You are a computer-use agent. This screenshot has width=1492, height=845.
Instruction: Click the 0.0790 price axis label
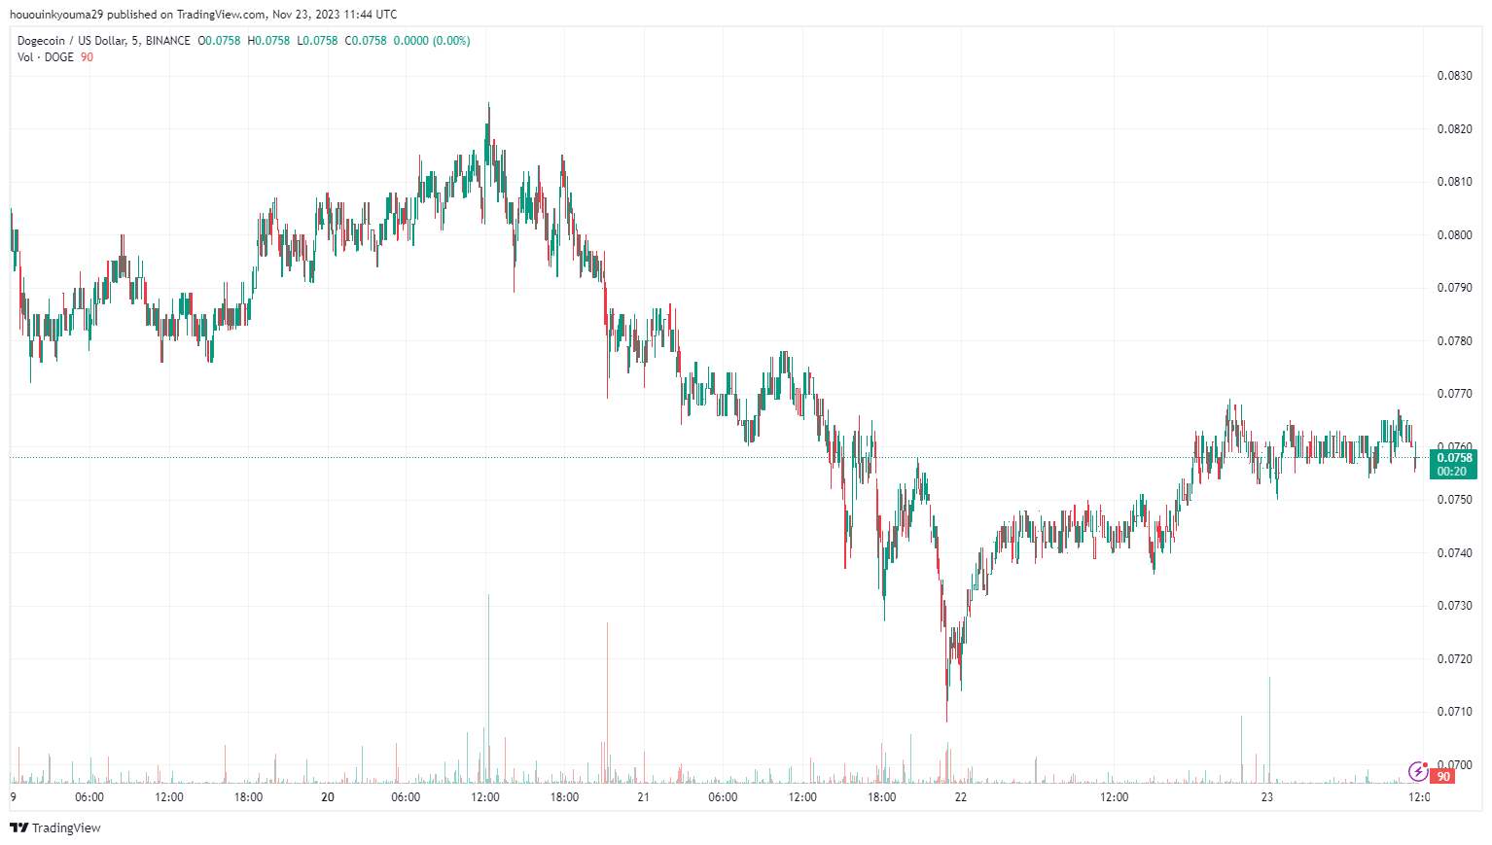[1454, 288]
